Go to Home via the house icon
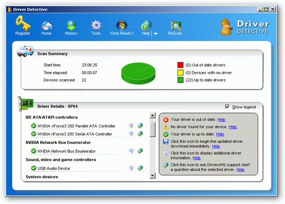285x204 pixels. click(x=46, y=26)
